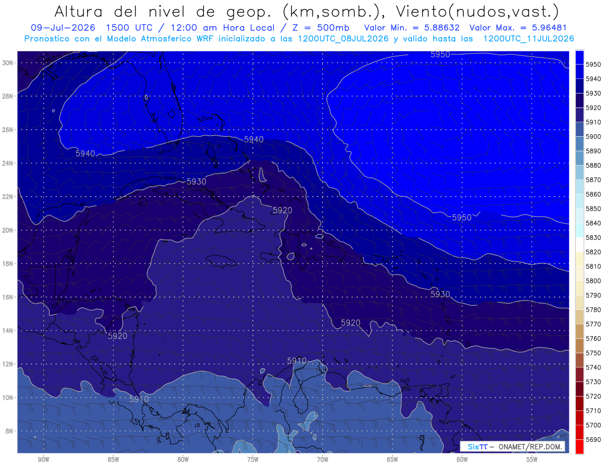Click the brightest blue swatch topping the color scale
Viewport: 603px width, 466px height.
click(x=579, y=57)
